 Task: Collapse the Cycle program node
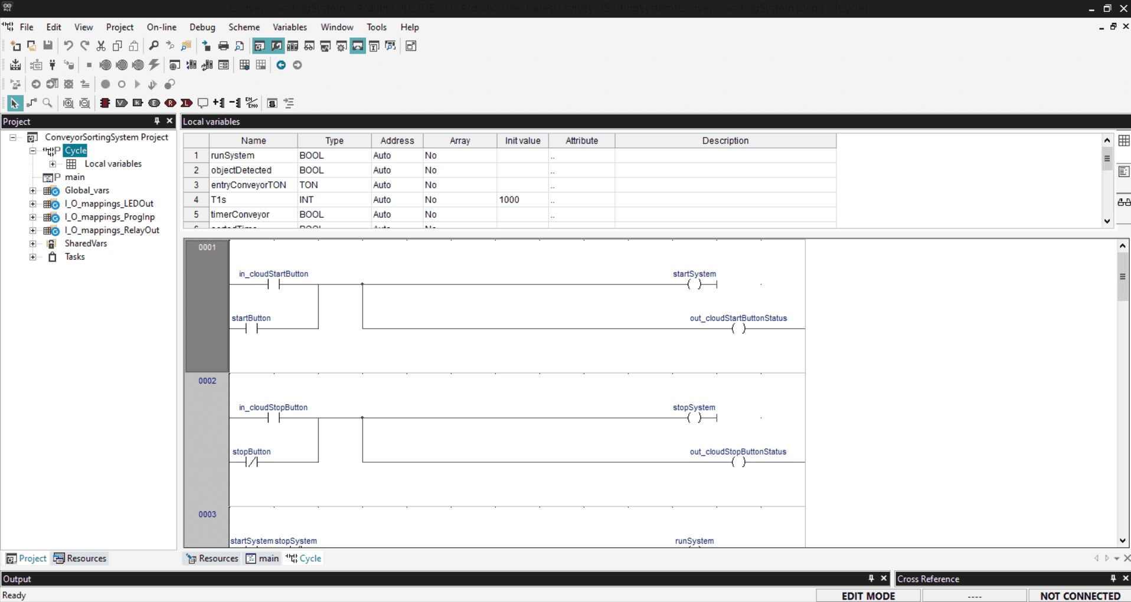pos(33,150)
